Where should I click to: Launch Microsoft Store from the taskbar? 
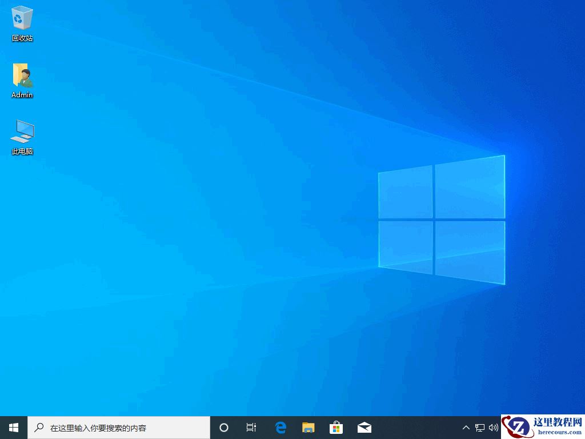(x=336, y=427)
